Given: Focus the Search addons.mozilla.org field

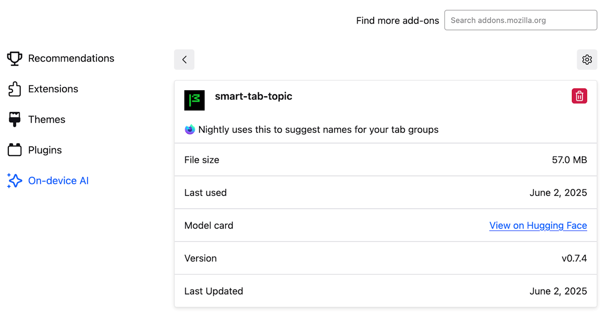Looking at the screenshot, I should click(520, 21).
